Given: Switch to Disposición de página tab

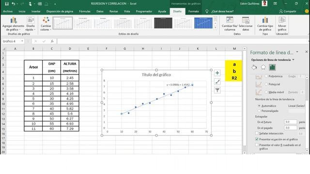Looking at the screenshot, I should point(60,12).
